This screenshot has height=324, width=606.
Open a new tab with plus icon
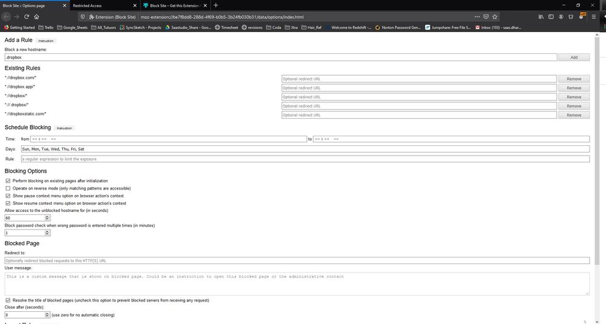click(216, 5)
